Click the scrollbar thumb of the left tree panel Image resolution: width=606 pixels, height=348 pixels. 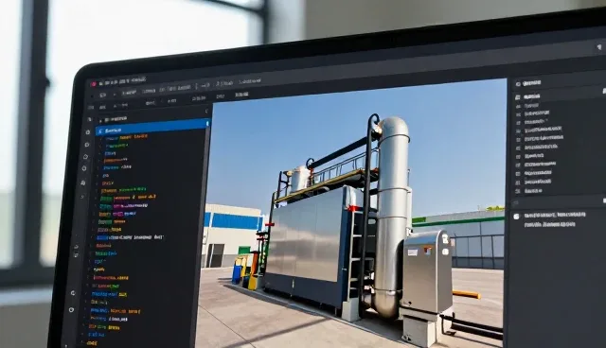[x=207, y=124]
